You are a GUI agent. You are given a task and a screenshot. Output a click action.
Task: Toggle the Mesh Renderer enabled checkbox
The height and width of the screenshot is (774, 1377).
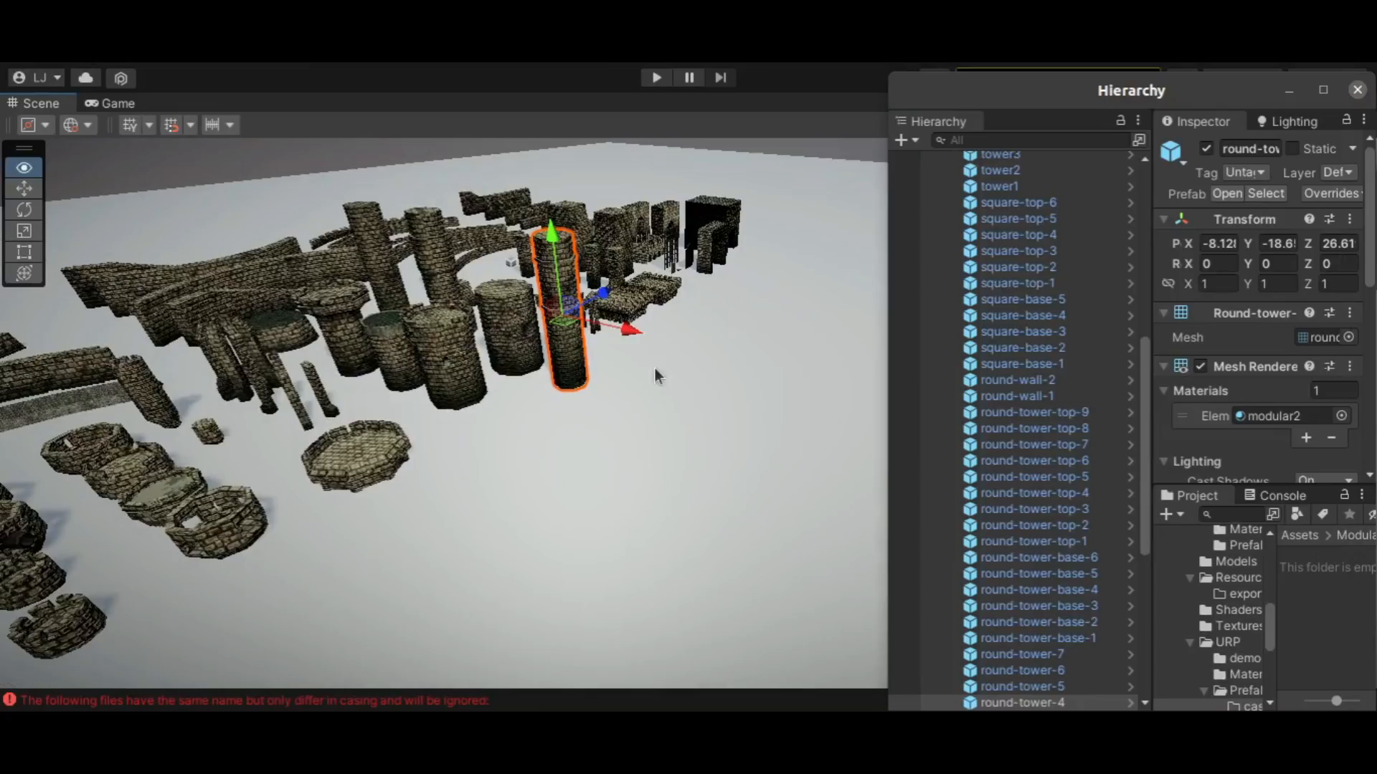pyautogui.click(x=1201, y=366)
